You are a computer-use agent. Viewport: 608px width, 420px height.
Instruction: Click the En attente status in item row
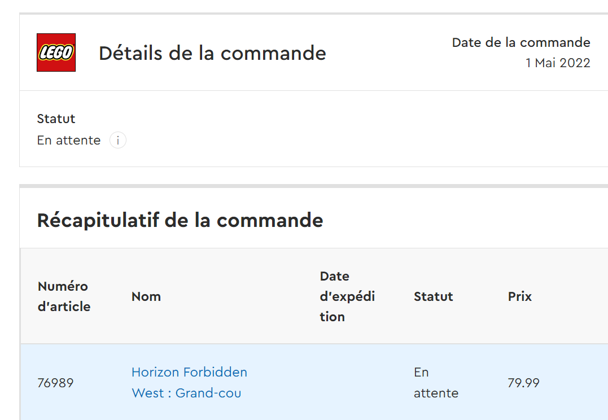tap(435, 383)
